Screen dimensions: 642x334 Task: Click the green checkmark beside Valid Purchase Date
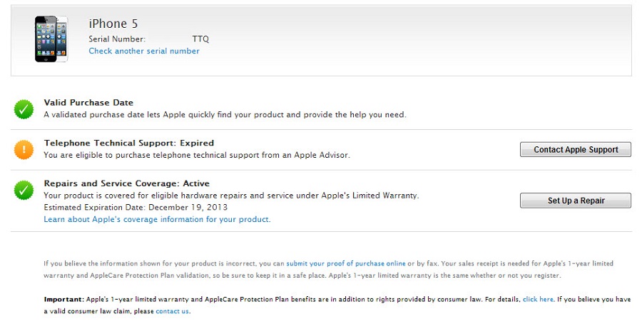pyautogui.click(x=24, y=109)
